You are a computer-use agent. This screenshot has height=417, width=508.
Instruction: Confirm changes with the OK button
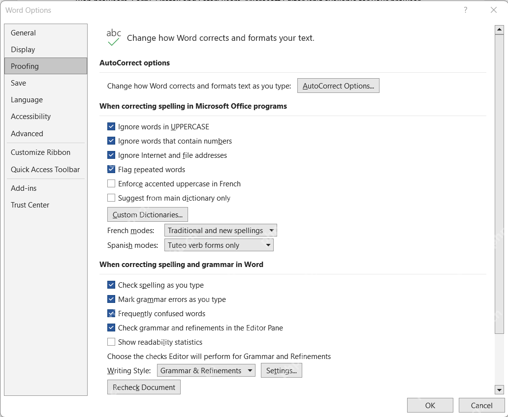coord(430,405)
